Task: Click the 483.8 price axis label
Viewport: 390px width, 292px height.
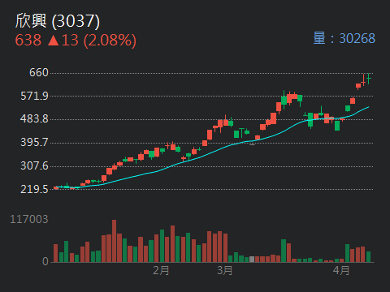Action: click(34, 118)
